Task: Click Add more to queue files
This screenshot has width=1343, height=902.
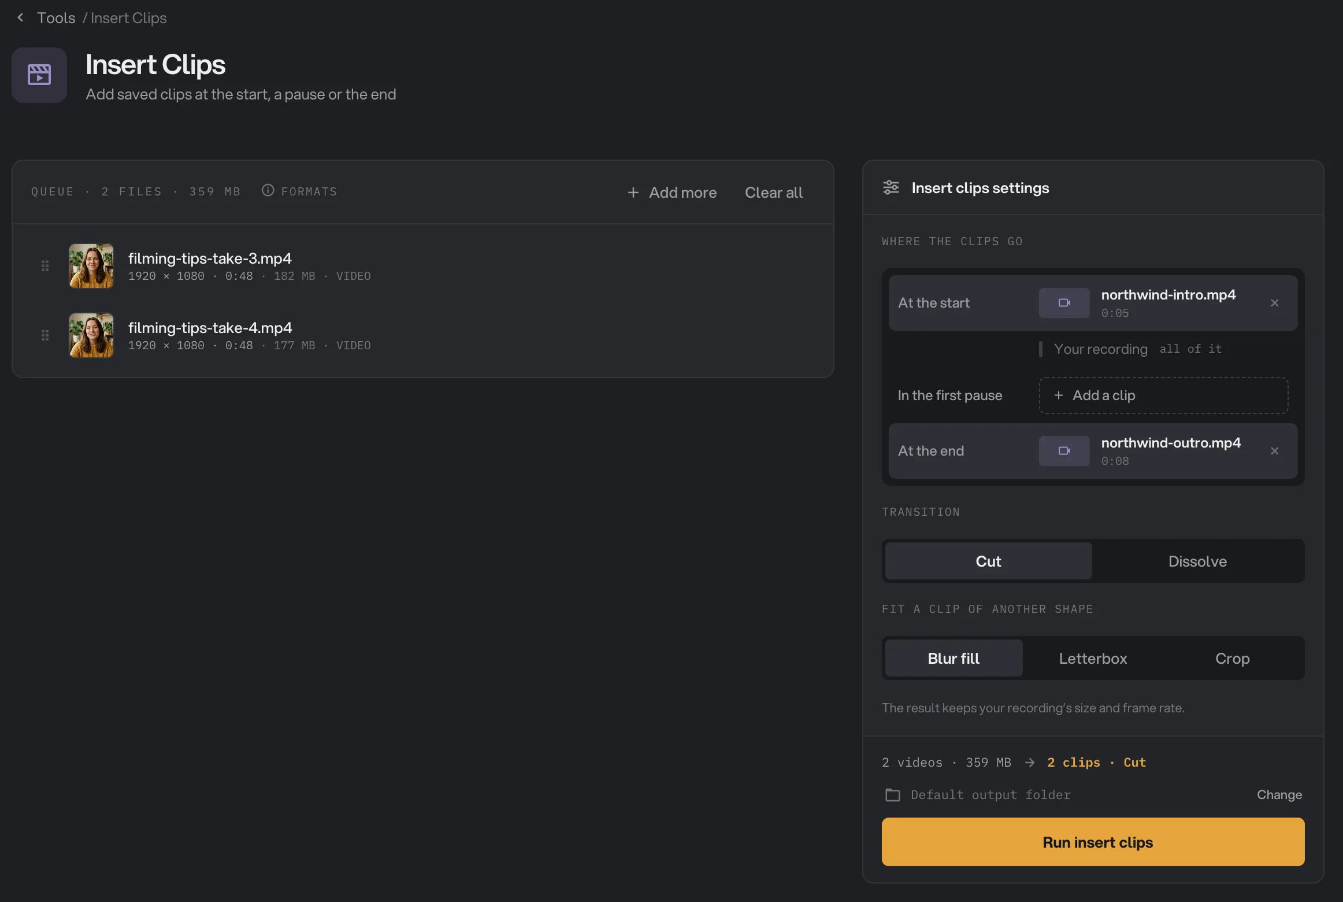Action: tap(672, 193)
